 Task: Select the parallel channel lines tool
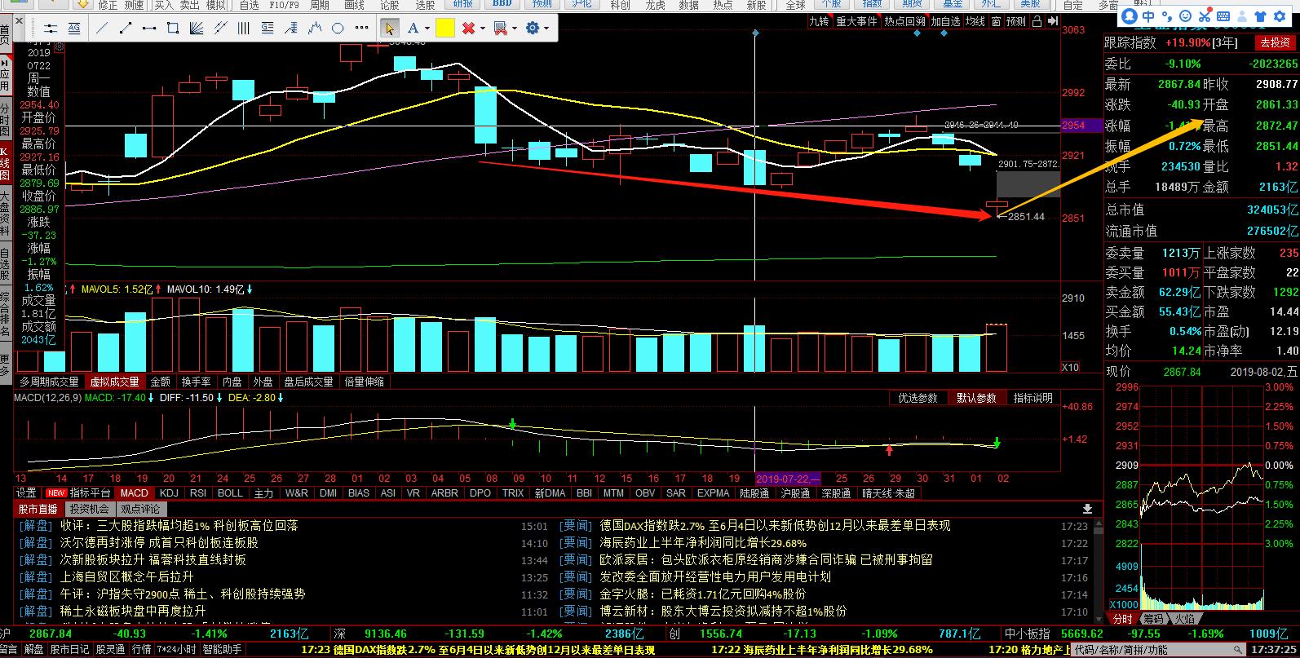220,28
